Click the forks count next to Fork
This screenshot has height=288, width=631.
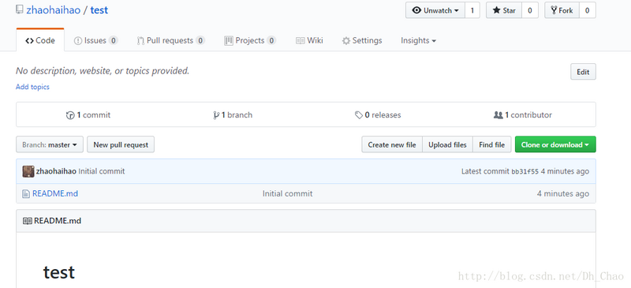(x=588, y=10)
